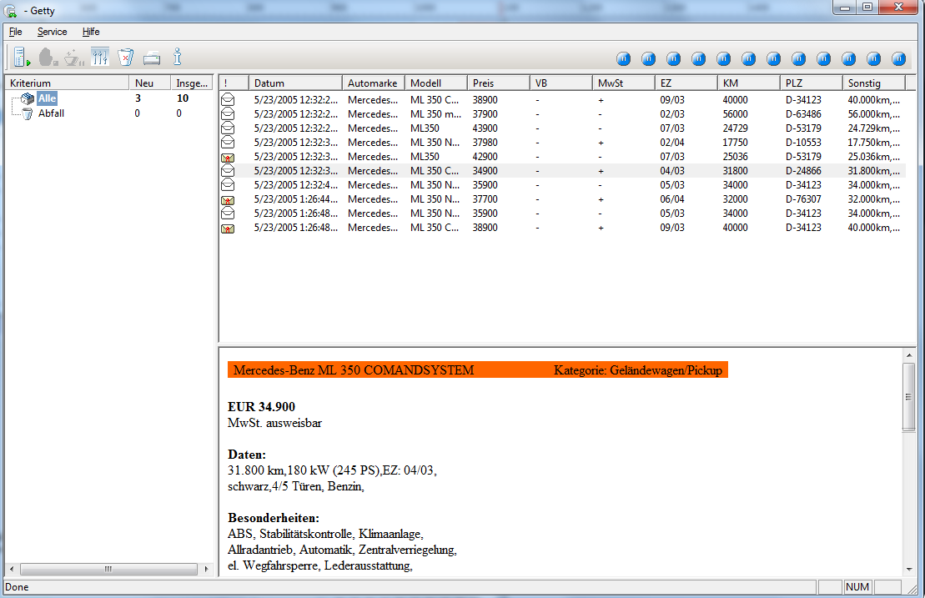Open the Service menu
The width and height of the screenshot is (925, 598).
[x=52, y=32]
